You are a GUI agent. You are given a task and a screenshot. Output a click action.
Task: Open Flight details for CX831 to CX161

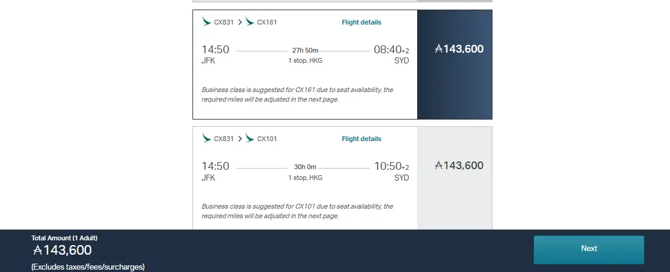[x=361, y=22]
